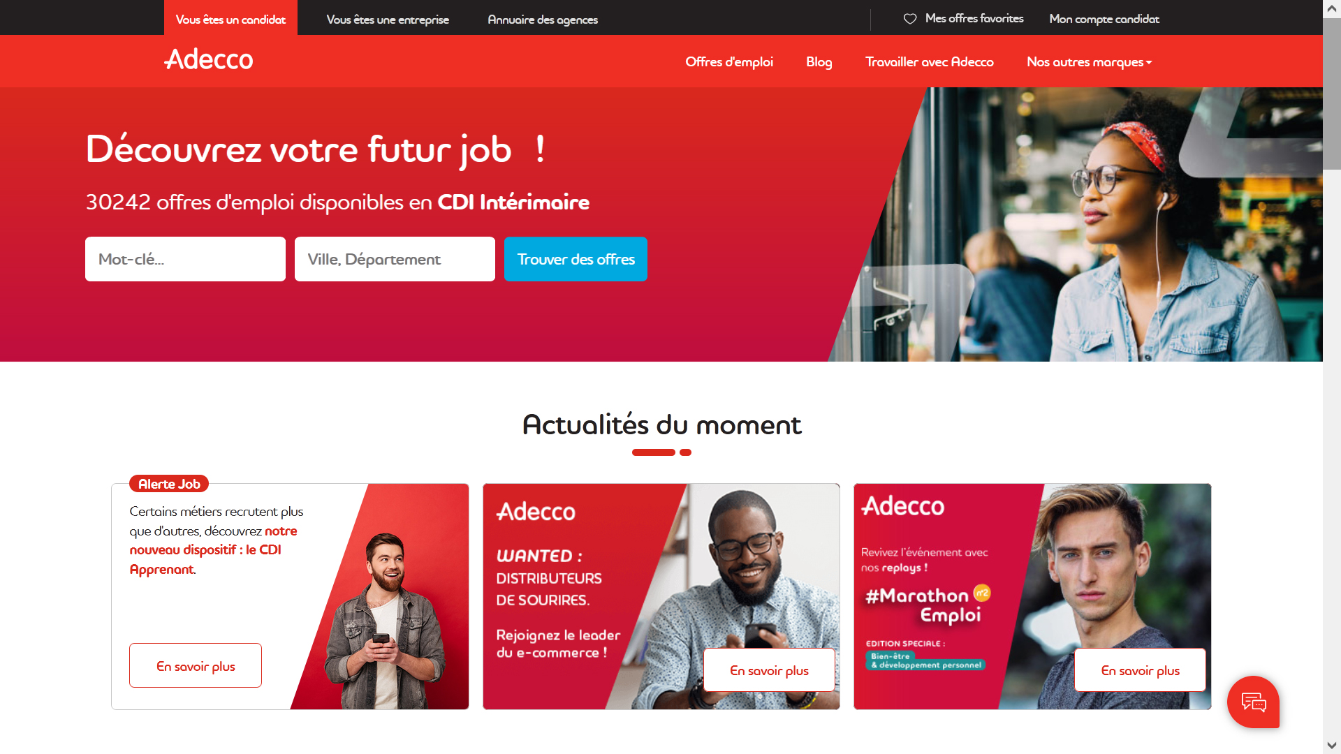This screenshot has width=1341, height=754.
Task: Open Annuaire des agences link
Action: [x=543, y=20]
